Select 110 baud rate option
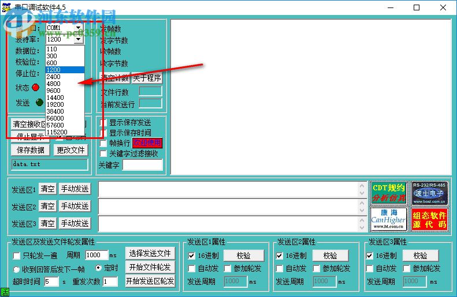This screenshot has height=297, width=457. [x=65, y=49]
